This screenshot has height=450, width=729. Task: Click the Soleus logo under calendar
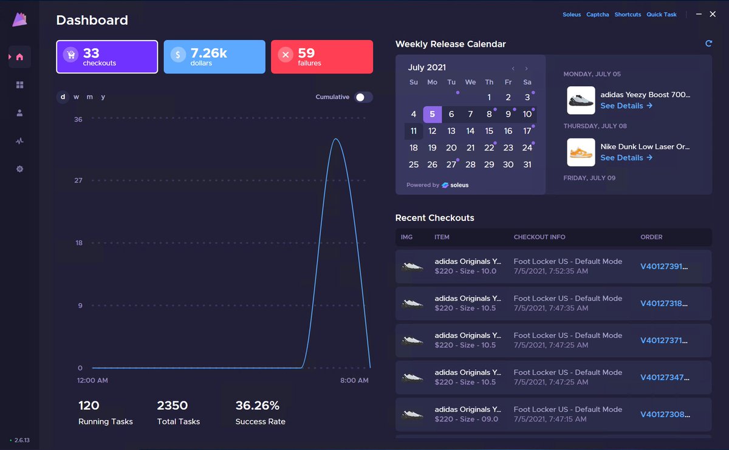click(455, 185)
